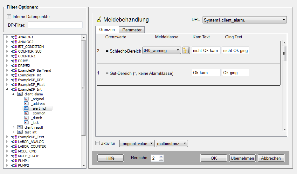This screenshot has height=174, width=297.
Task: Click the PUMP1 datapoint type icon
Action: 14,161
